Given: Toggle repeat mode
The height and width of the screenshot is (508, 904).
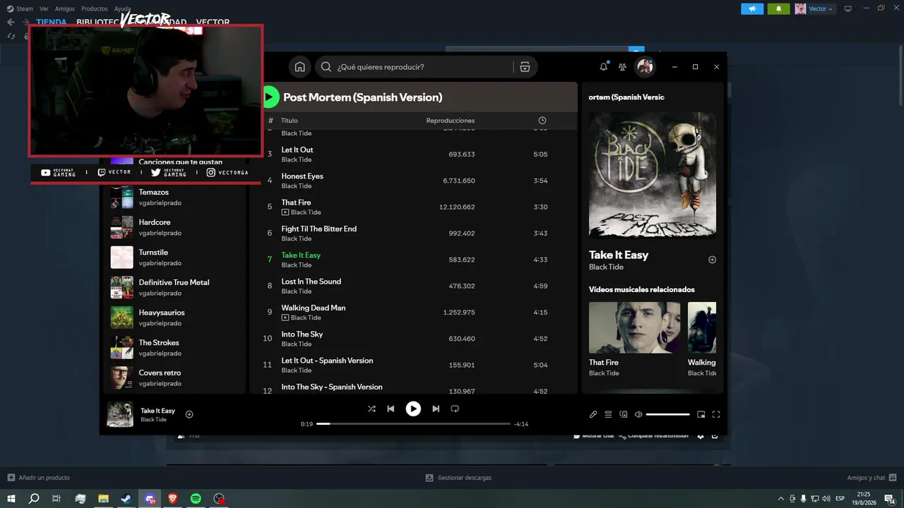Looking at the screenshot, I should point(455,409).
